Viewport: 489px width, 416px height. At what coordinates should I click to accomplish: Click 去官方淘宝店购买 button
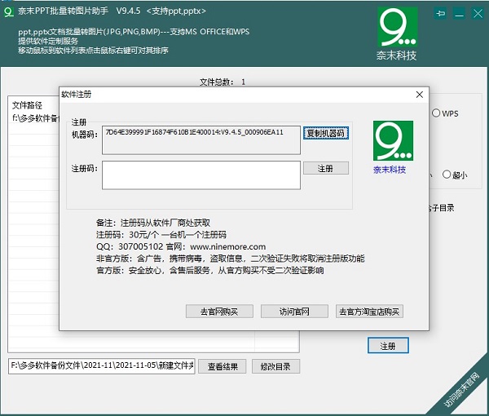pyautogui.click(x=369, y=312)
